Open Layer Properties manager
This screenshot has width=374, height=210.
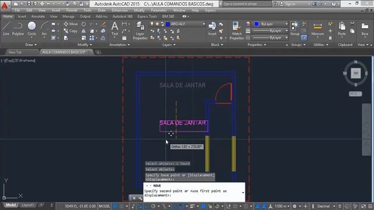tap(140, 30)
